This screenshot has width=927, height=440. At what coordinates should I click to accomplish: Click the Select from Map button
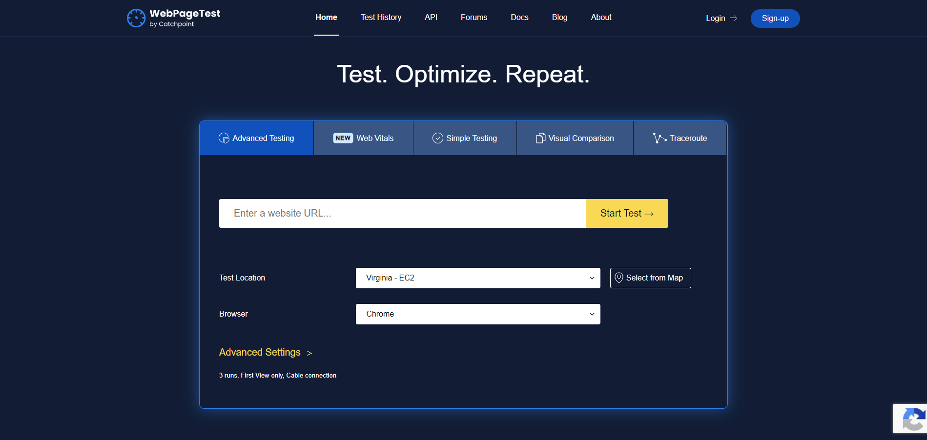(650, 278)
